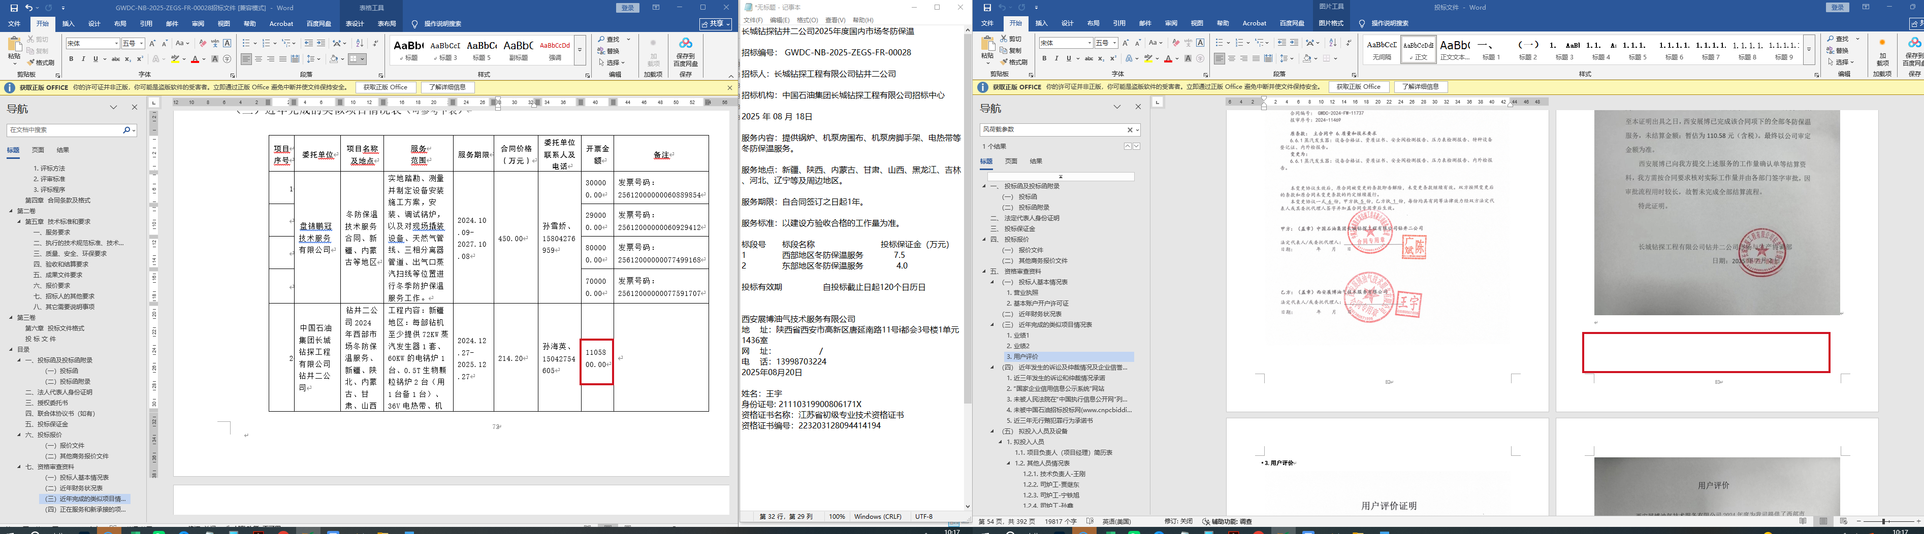The height and width of the screenshot is (534, 1924).
Task: Toggle strikethrough in 投标文件 Word
Action: click(1089, 59)
